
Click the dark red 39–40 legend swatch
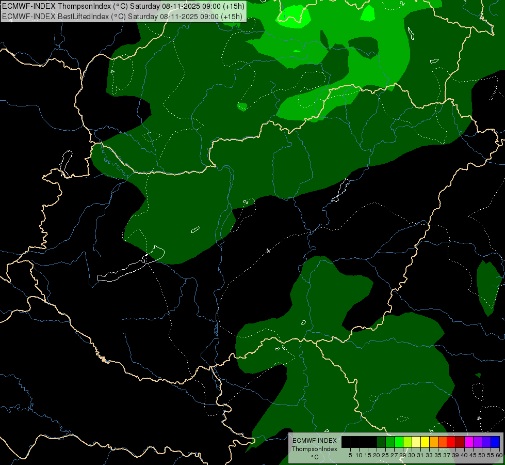pos(460,442)
